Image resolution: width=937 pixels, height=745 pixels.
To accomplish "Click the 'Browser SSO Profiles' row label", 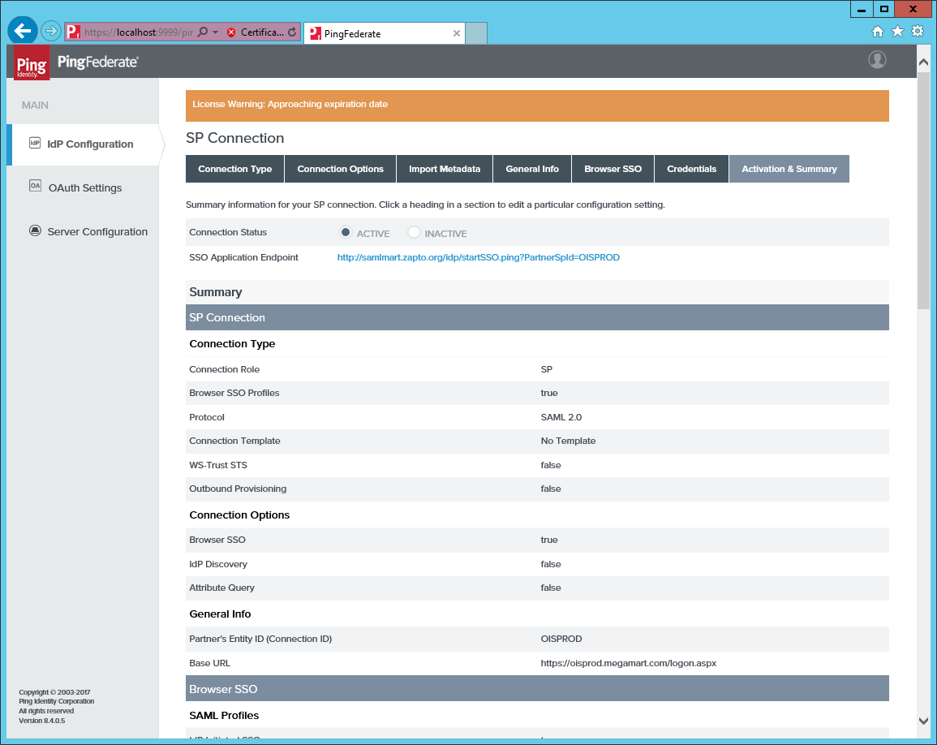I will pos(234,393).
